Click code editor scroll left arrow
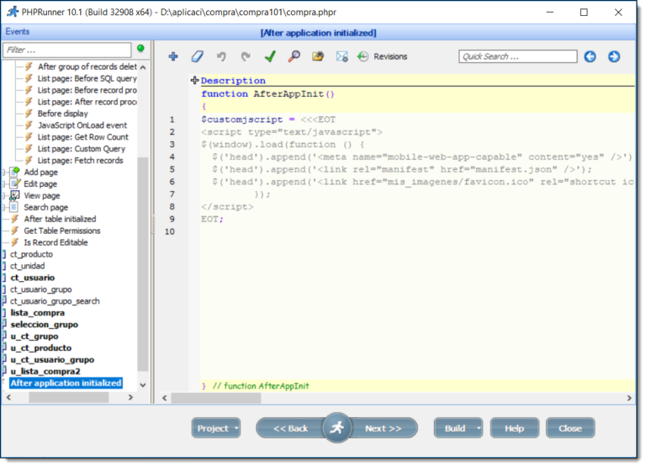The image size is (646, 467). coord(164,398)
